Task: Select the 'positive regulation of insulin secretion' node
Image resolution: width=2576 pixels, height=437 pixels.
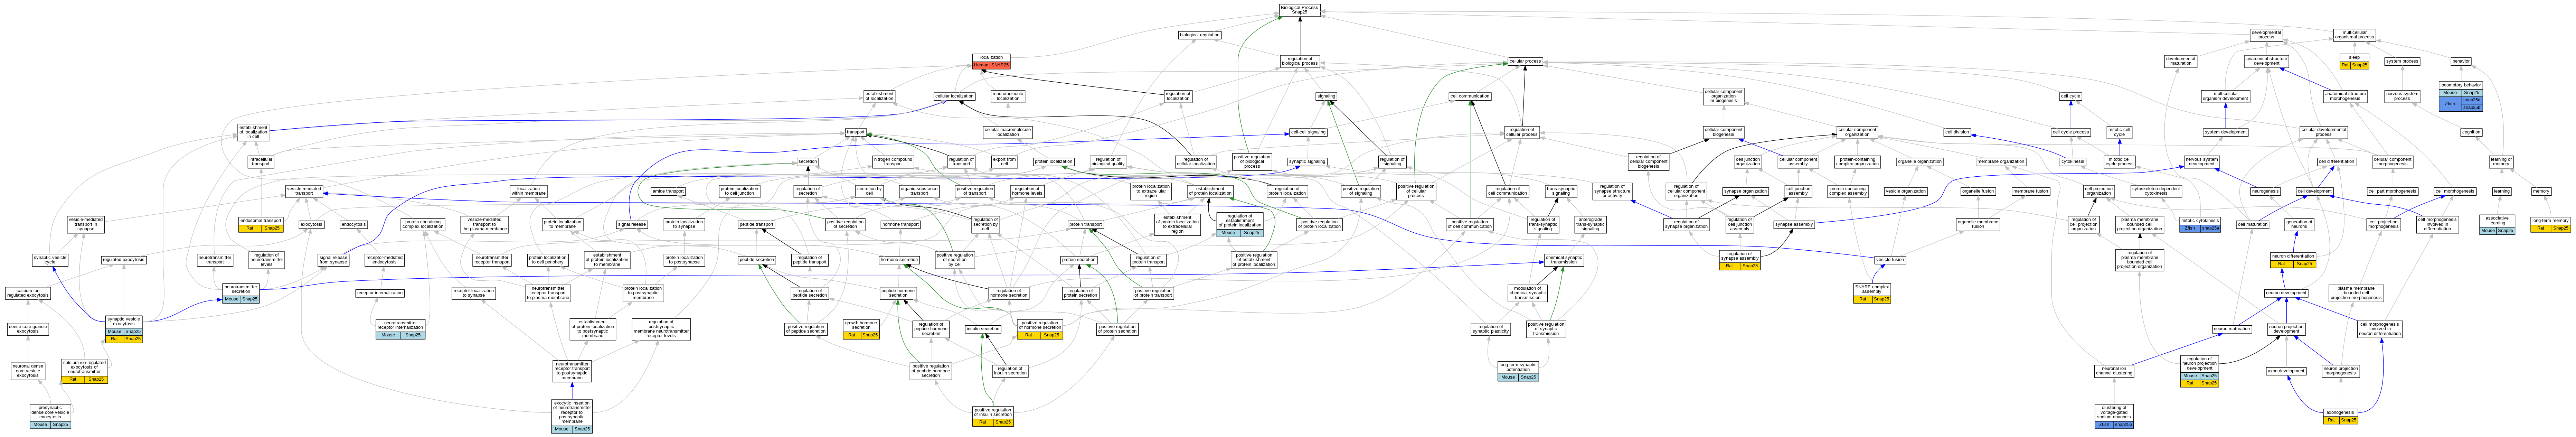Action: [x=993, y=416]
